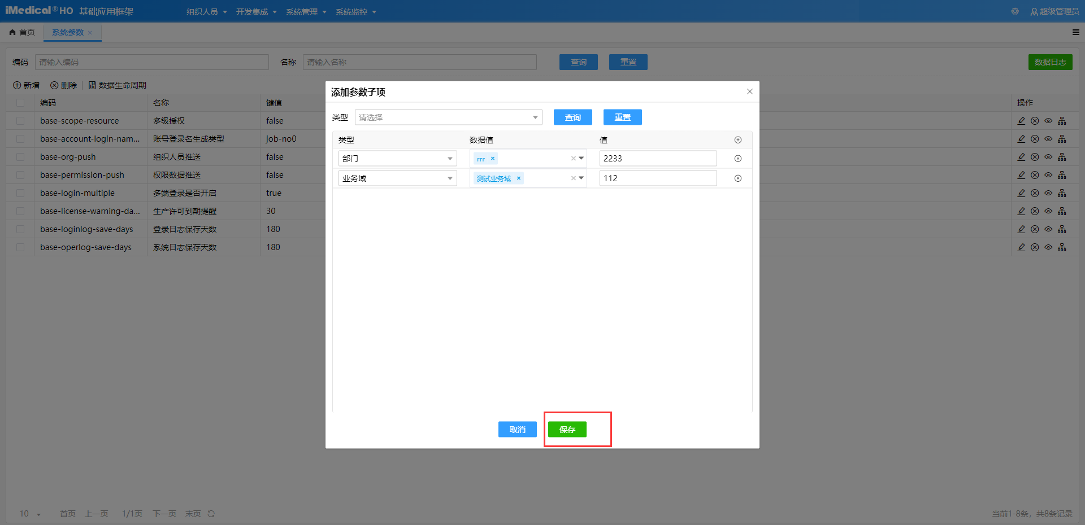Remove the 业务域 row with circle-x icon

pyautogui.click(x=737, y=178)
